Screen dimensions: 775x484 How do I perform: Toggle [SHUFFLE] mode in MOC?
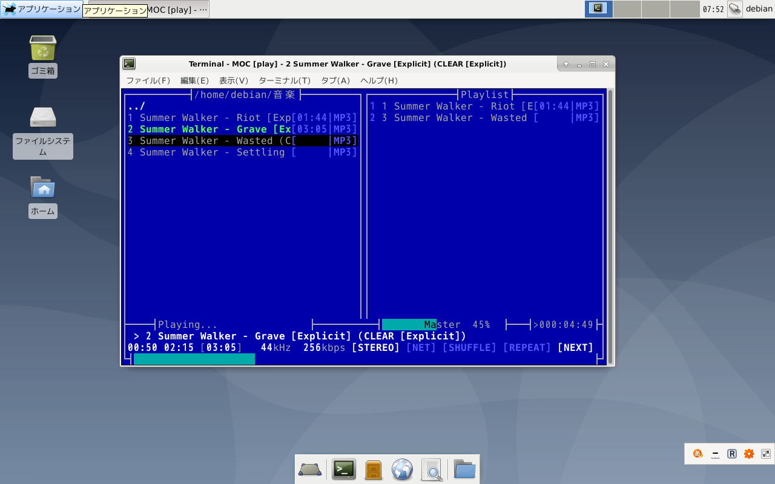coord(470,348)
